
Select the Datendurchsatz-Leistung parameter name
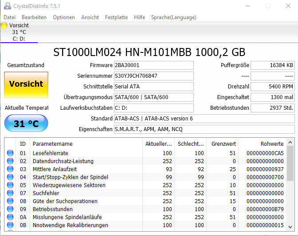click(63, 161)
